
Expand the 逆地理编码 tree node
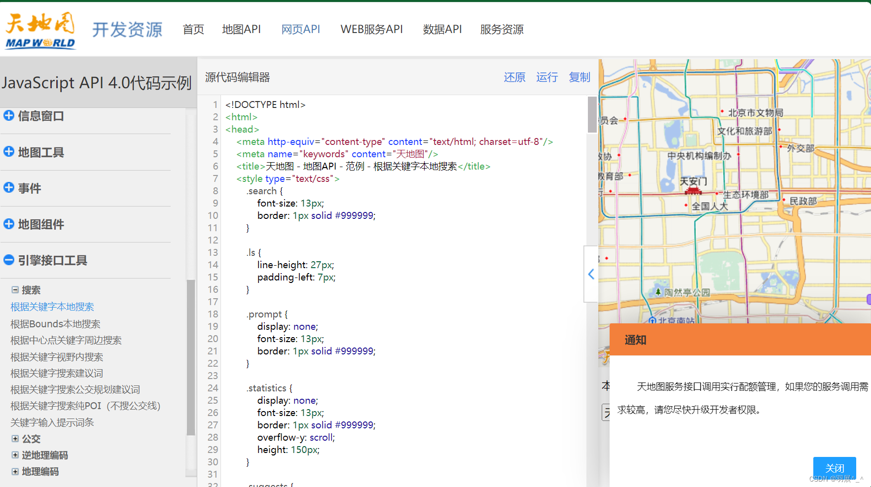[15, 455]
